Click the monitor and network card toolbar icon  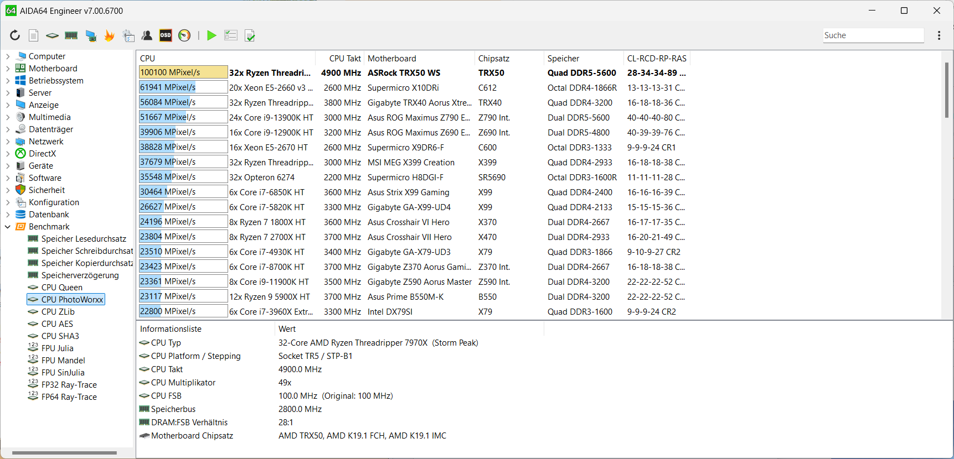pos(91,36)
